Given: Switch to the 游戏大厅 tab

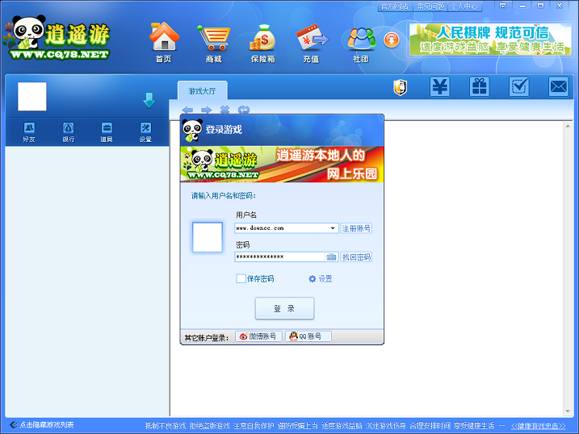Looking at the screenshot, I should (202, 91).
